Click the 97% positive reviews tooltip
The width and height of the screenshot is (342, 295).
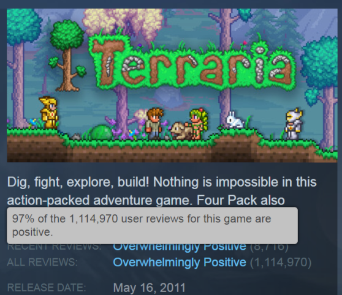pyautogui.click(x=152, y=225)
